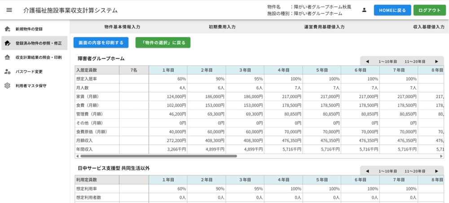Click previous arrow in 障害者グループホーム year pager

tap(367, 61)
